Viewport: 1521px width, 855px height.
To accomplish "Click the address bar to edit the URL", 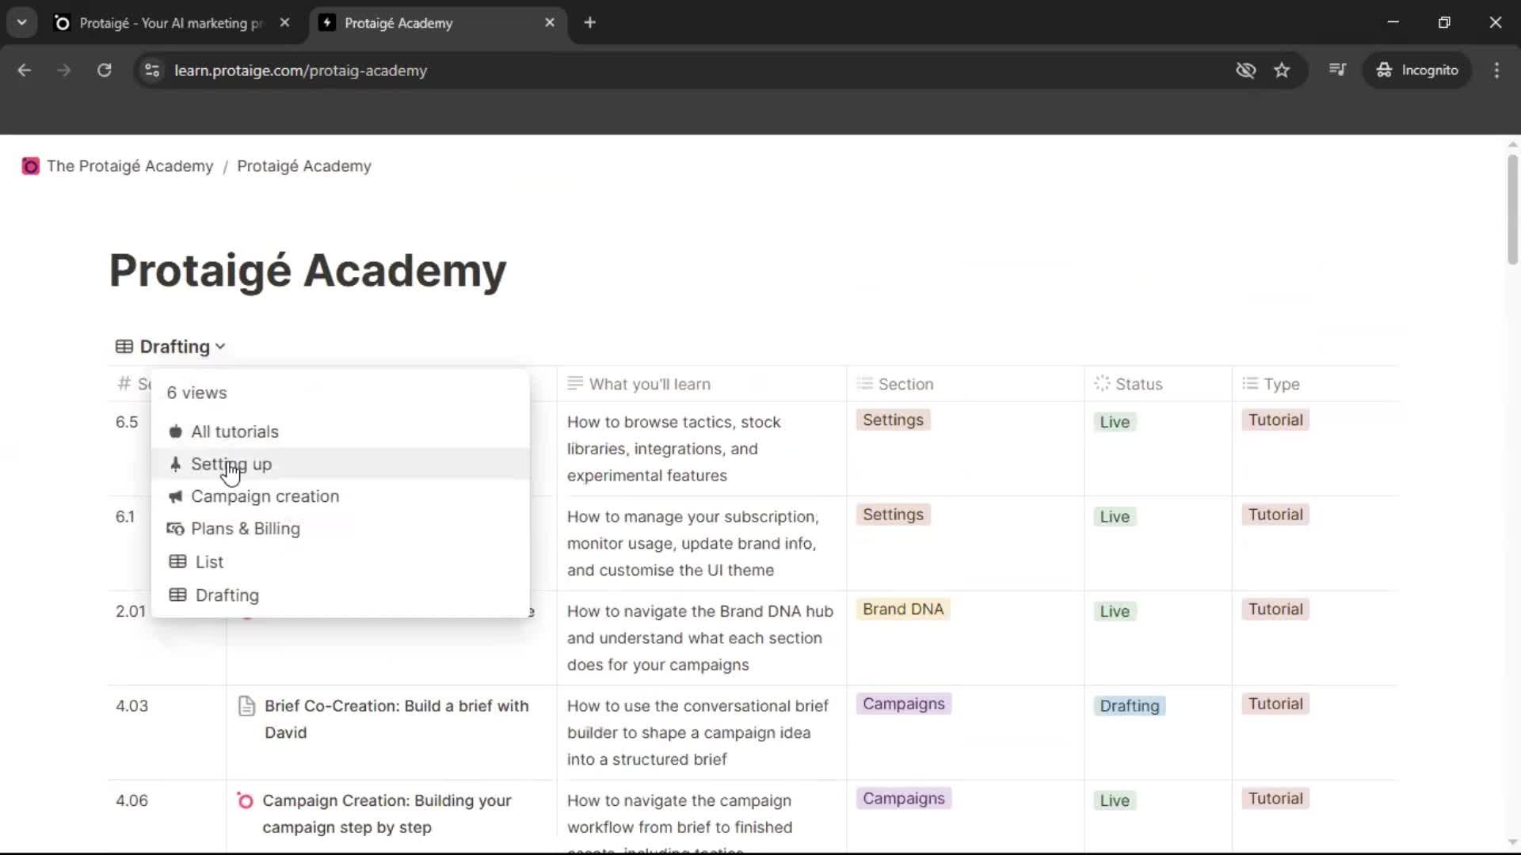I will click(555, 70).
